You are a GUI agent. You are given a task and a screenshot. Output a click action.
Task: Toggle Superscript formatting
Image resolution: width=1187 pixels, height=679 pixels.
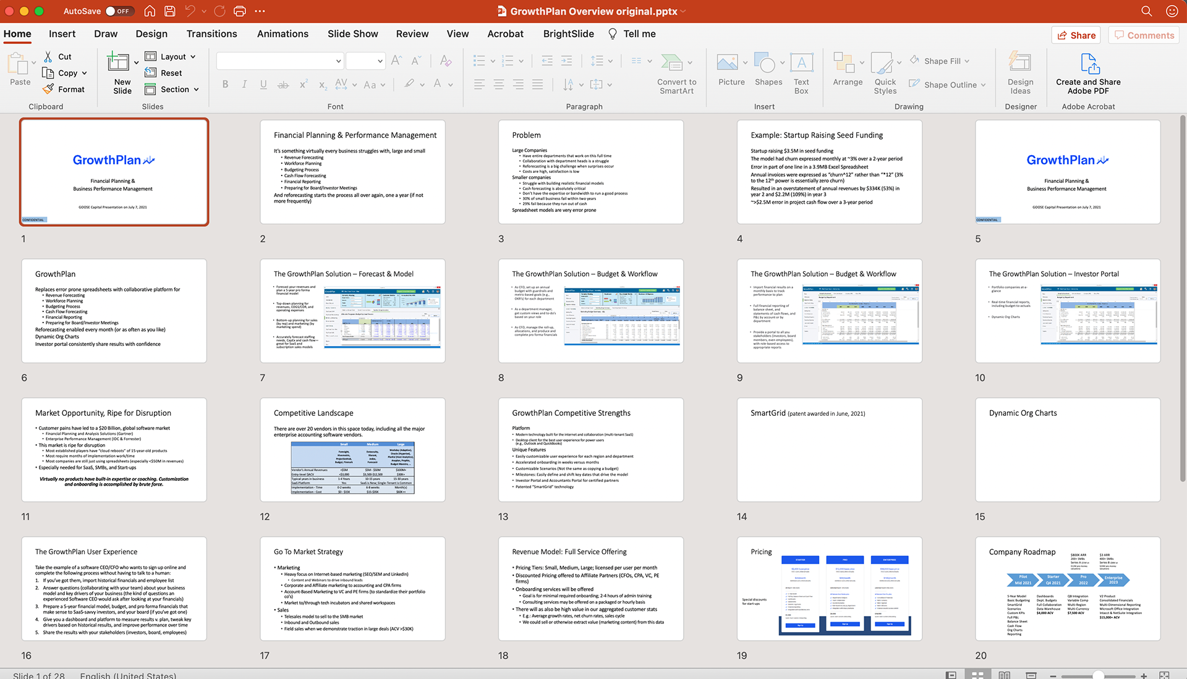pyautogui.click(x=303, y=84)
